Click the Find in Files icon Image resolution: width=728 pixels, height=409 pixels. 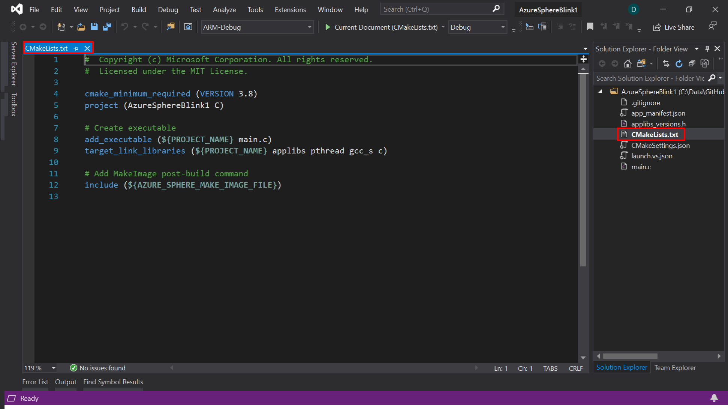click(x=171, y=27)
